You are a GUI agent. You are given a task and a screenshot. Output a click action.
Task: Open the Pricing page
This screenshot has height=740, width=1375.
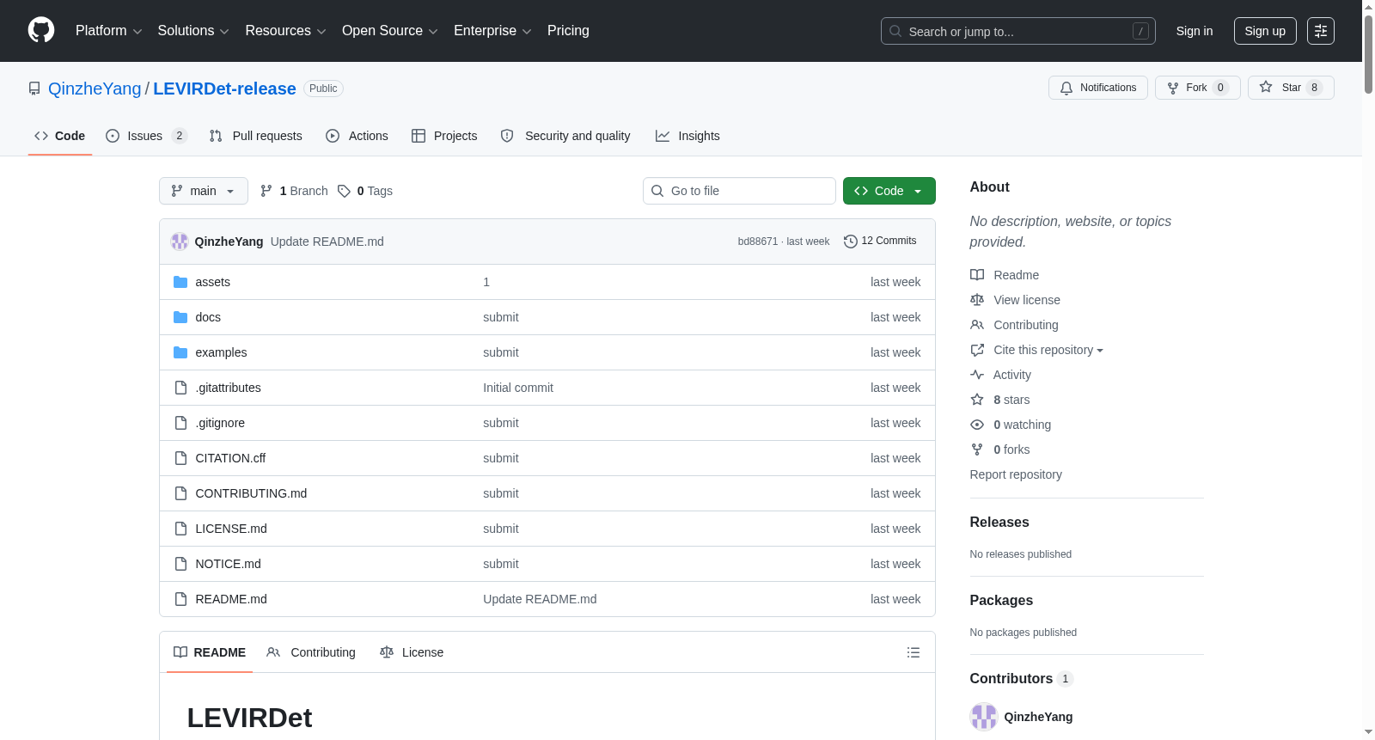(568, 31)
